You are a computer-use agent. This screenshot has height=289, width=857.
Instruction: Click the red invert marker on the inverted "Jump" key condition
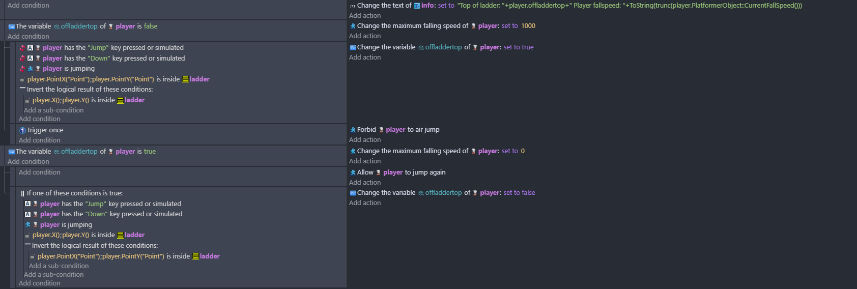(x=22, y=48)
